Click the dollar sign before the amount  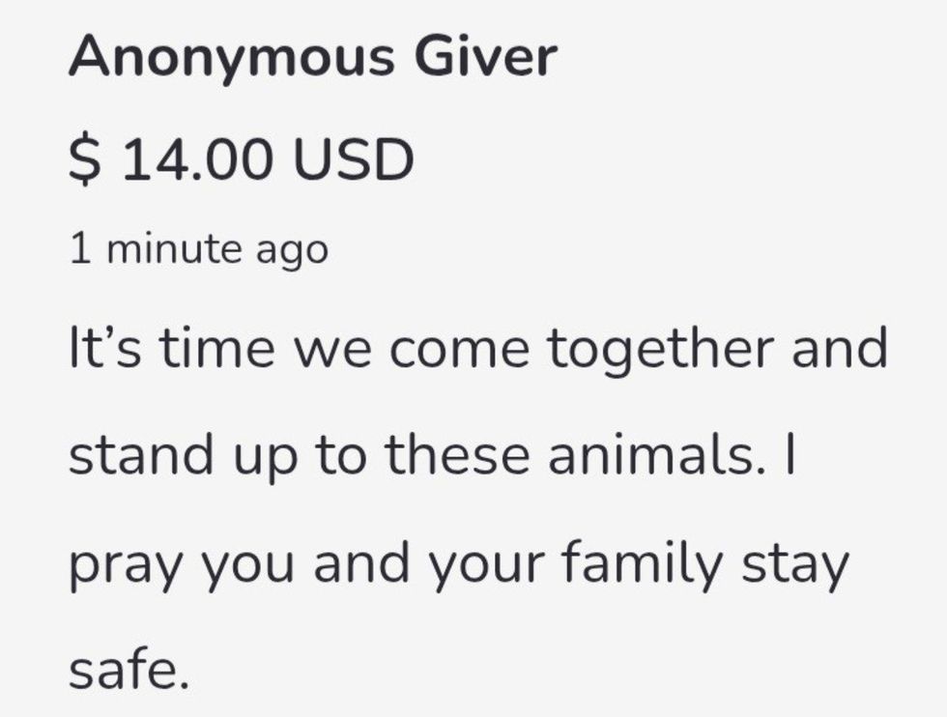coord(85,159)
